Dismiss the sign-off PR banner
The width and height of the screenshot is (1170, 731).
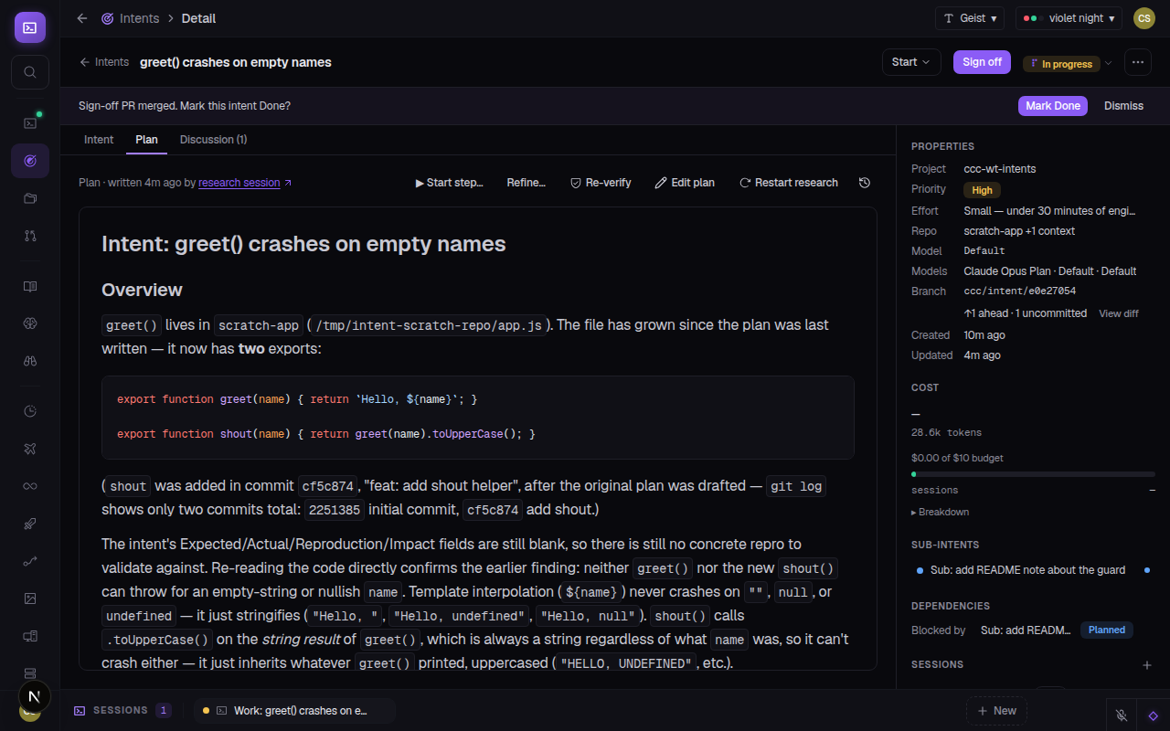[x=1123, y=106]
